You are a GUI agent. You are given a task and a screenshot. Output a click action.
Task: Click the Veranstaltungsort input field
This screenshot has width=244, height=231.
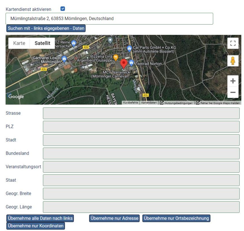point(141,167)
